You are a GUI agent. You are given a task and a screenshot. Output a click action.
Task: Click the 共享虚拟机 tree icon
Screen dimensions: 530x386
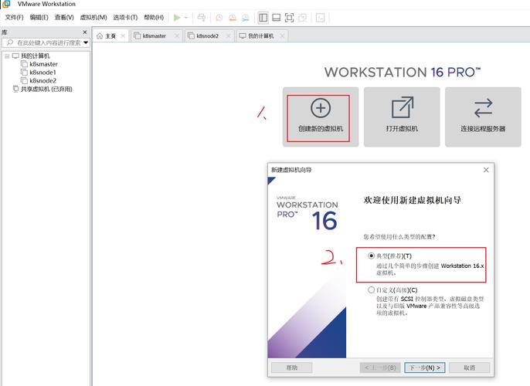tap(15, 89)
